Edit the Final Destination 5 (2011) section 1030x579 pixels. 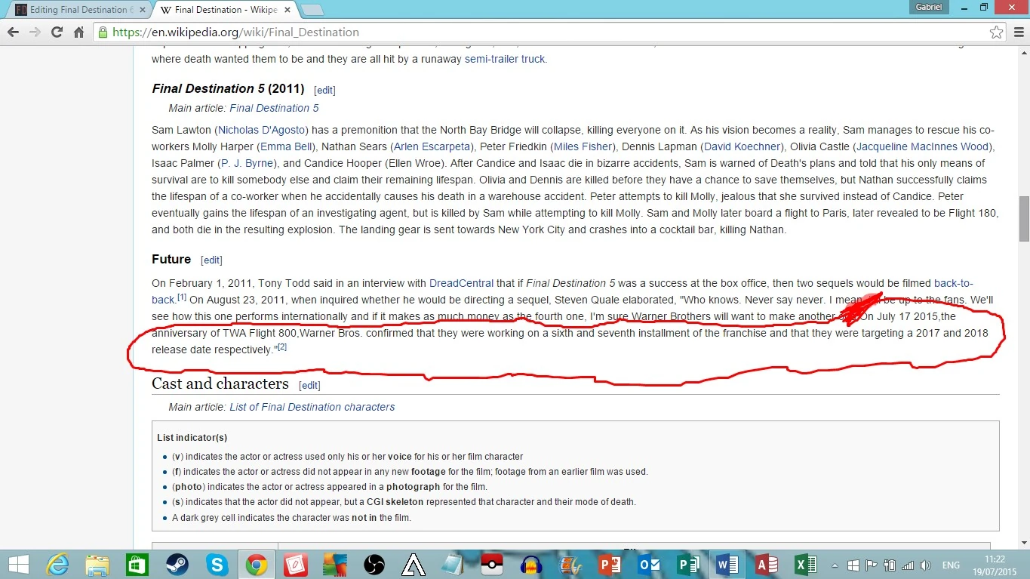(324, 90)
